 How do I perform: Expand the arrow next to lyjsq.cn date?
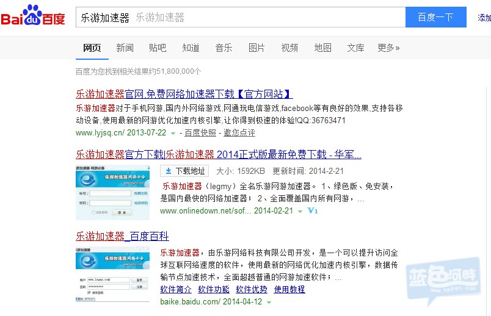point(173,133)
